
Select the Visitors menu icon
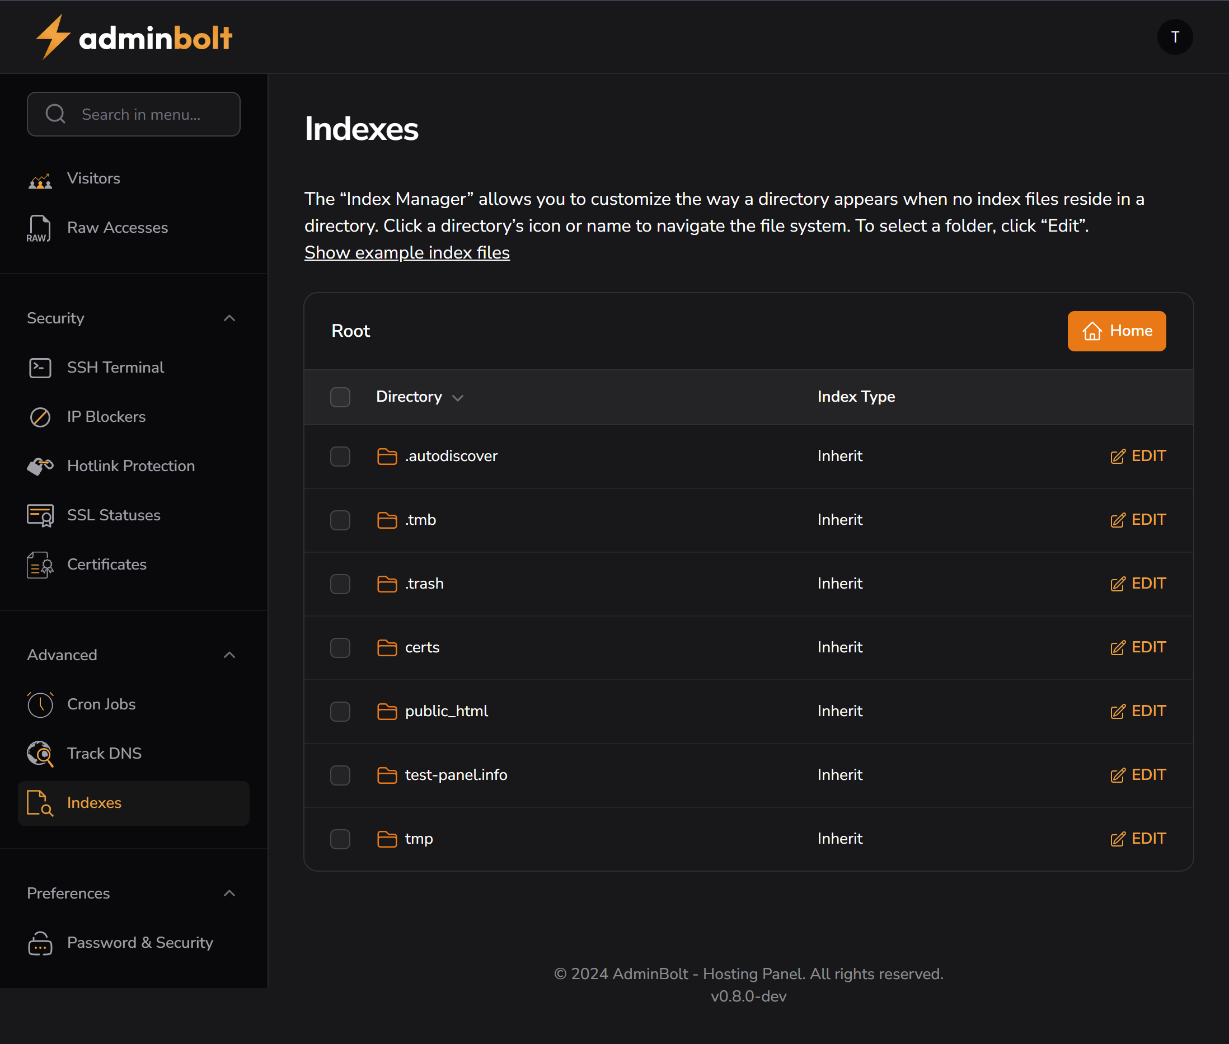(40, 180)
